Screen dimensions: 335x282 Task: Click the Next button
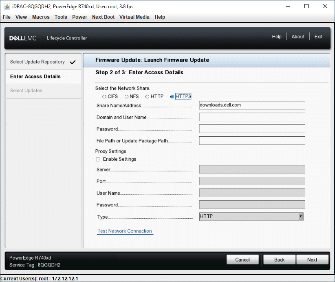pyautogui.click(x=312, y=260)
